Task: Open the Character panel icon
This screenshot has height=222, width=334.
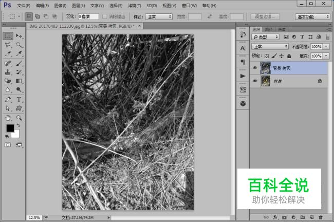Action: pyautogui.click(x=243, y=48)
